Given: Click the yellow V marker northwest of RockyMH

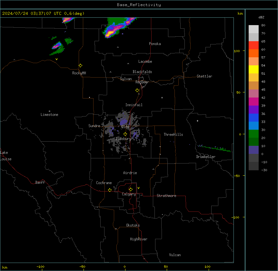Looking at the screenshot, I should [56, 59].
